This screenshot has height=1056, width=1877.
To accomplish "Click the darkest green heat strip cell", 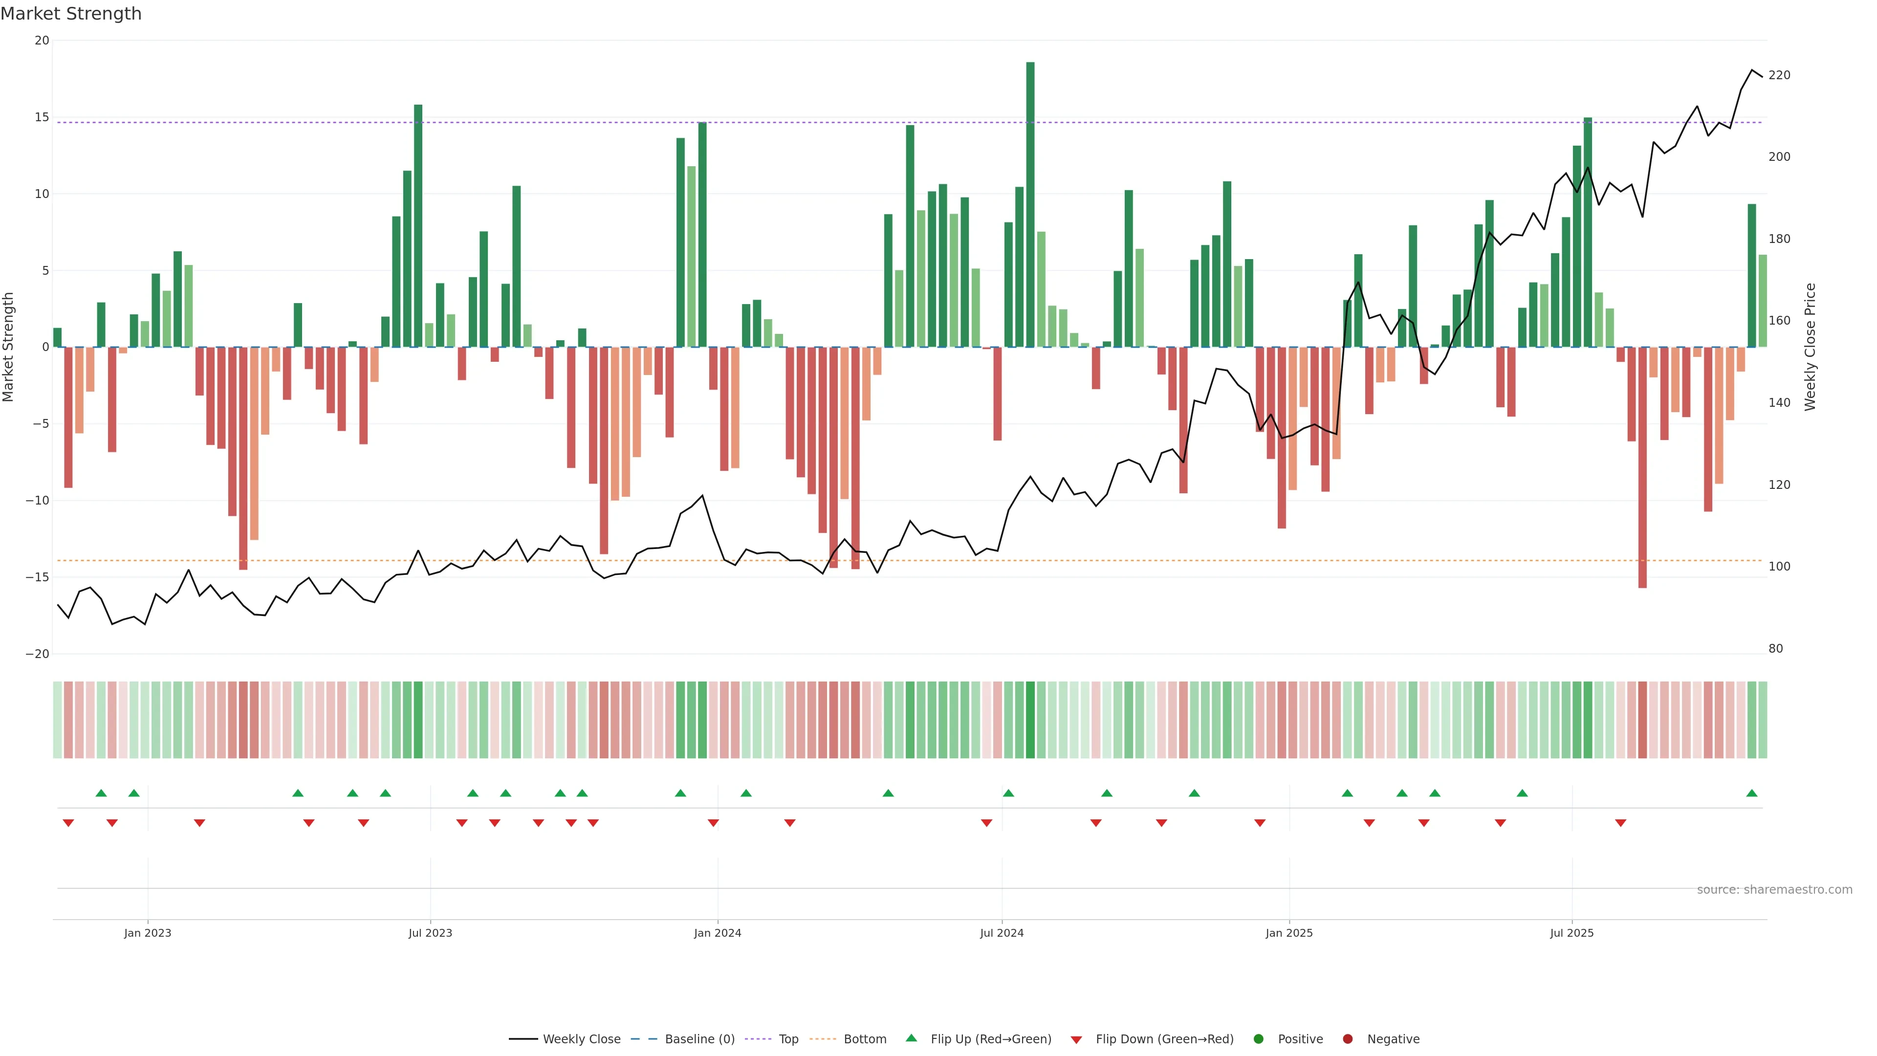I will click(x=1030, y=720).
